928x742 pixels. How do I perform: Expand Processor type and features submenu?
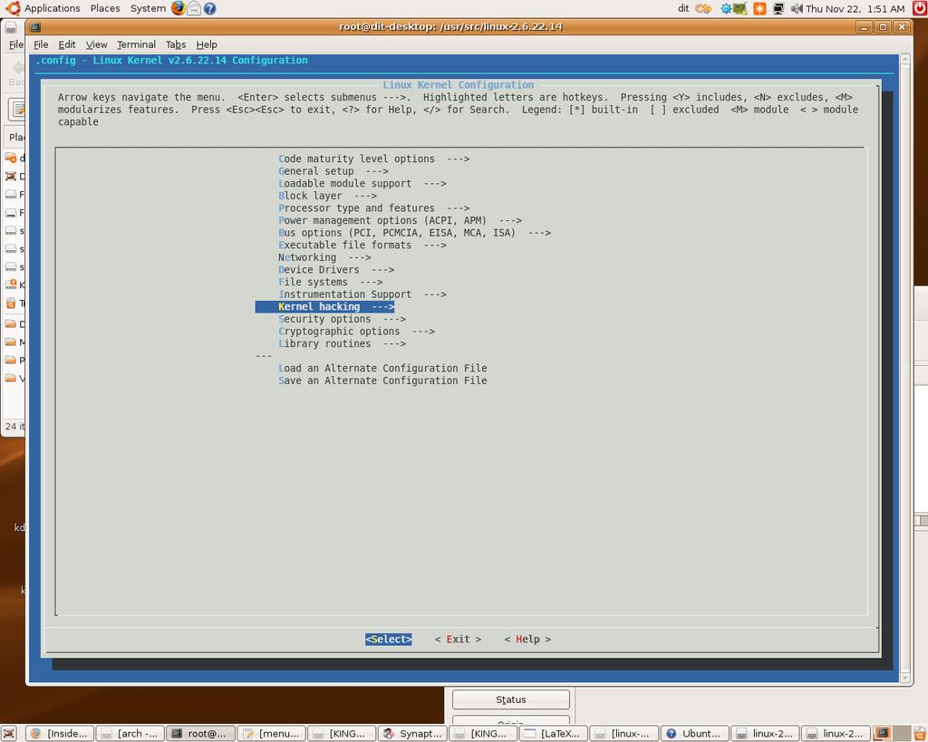coord(374,208)
